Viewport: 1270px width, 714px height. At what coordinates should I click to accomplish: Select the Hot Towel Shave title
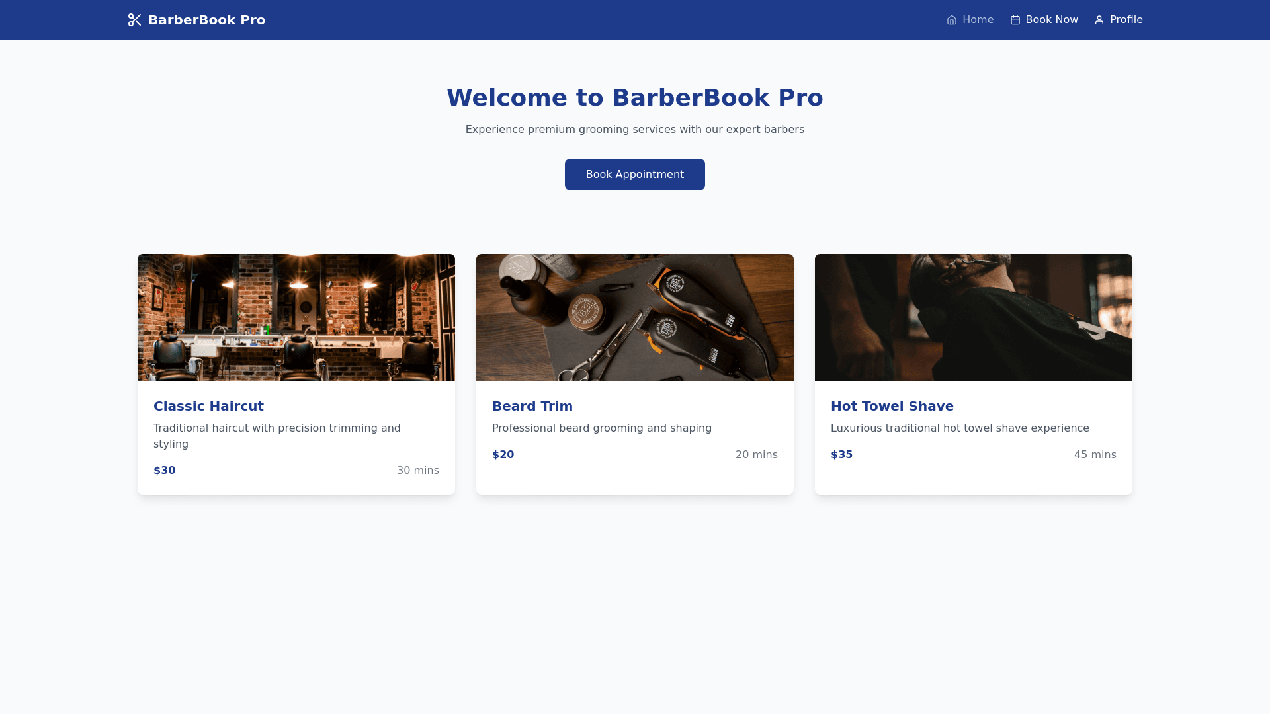[x=892, y=406]
